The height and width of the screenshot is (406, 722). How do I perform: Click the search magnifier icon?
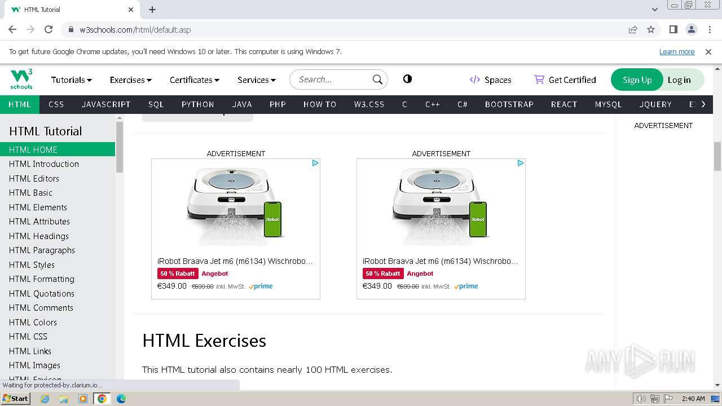point(377,80)
